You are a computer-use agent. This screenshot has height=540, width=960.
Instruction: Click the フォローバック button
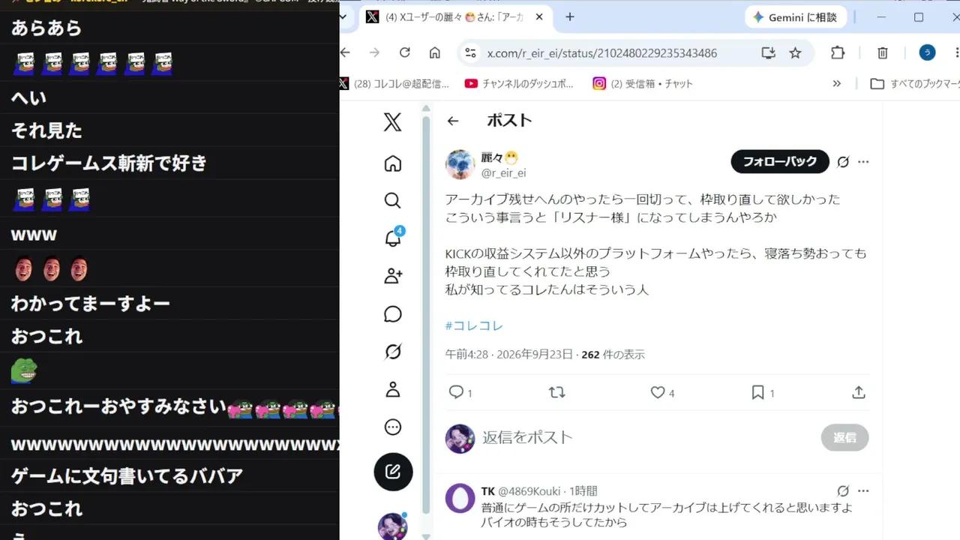[x=780, y=162]
